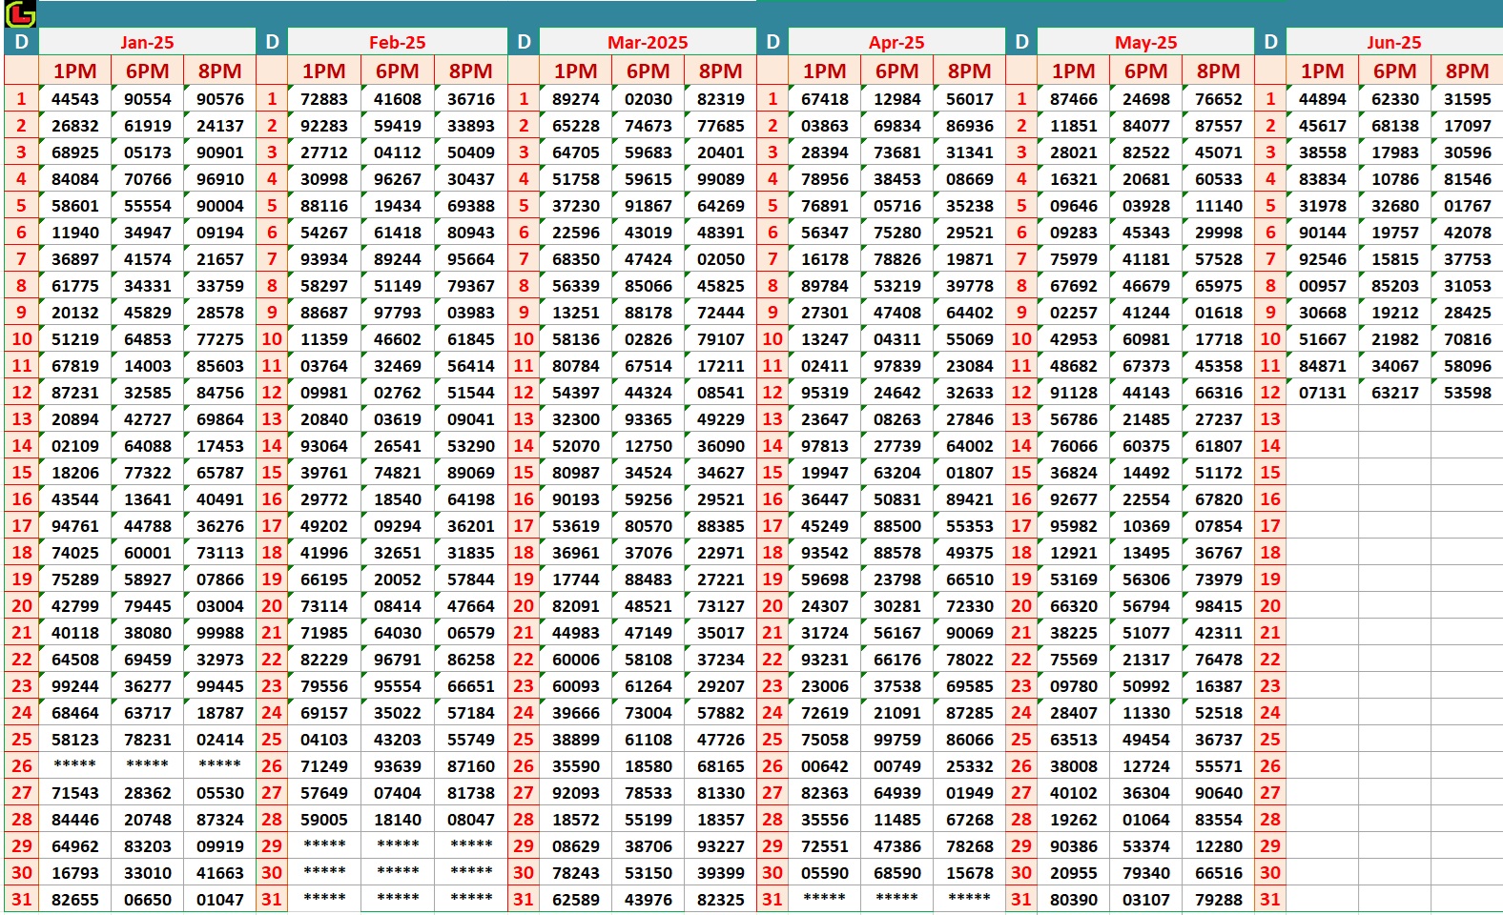Image resolution: width=1503 pixels, height=915 pixels.
Task: Select the cell containing 72883
Action: (x=324, y=99)
